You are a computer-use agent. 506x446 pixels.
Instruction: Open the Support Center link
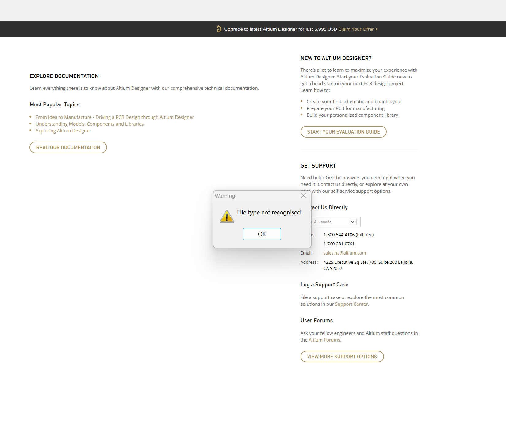[x=351, y=304]
